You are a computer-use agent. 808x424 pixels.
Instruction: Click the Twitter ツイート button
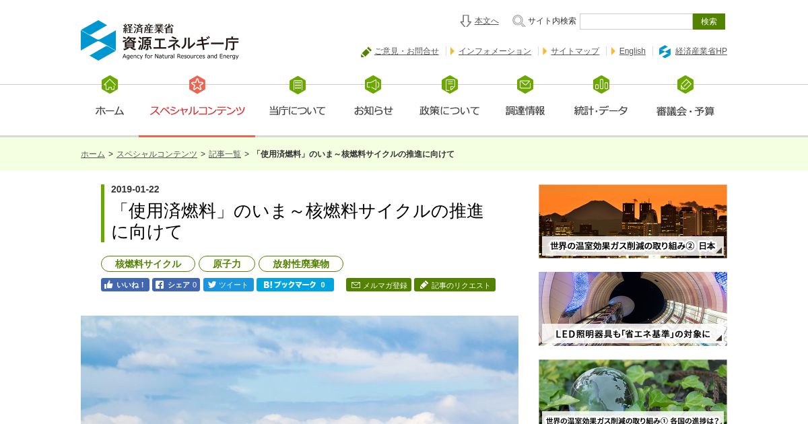click(x=228, y=285)
